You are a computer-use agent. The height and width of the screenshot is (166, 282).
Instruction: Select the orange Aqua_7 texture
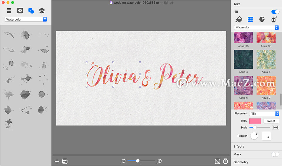pos(266,85)
